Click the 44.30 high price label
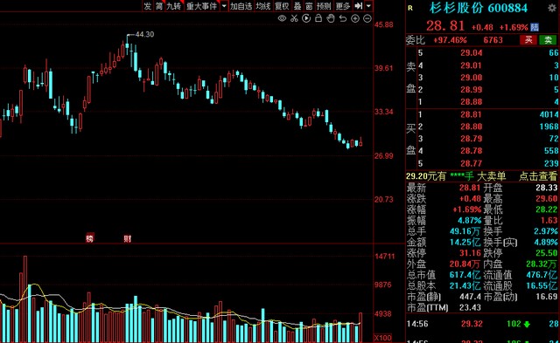 point(144,34)
